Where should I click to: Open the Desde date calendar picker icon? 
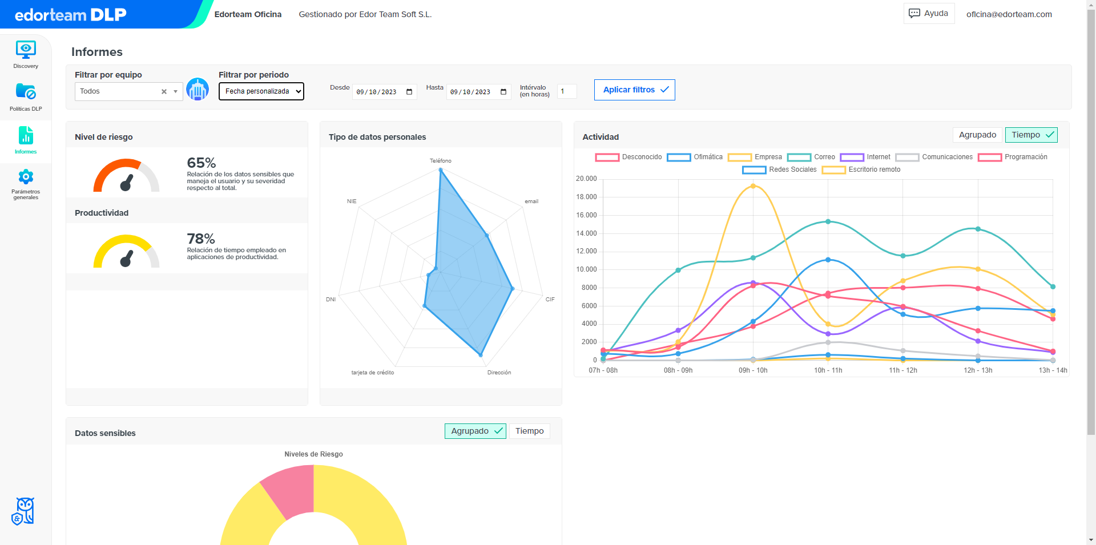click(x=409, y=92)
